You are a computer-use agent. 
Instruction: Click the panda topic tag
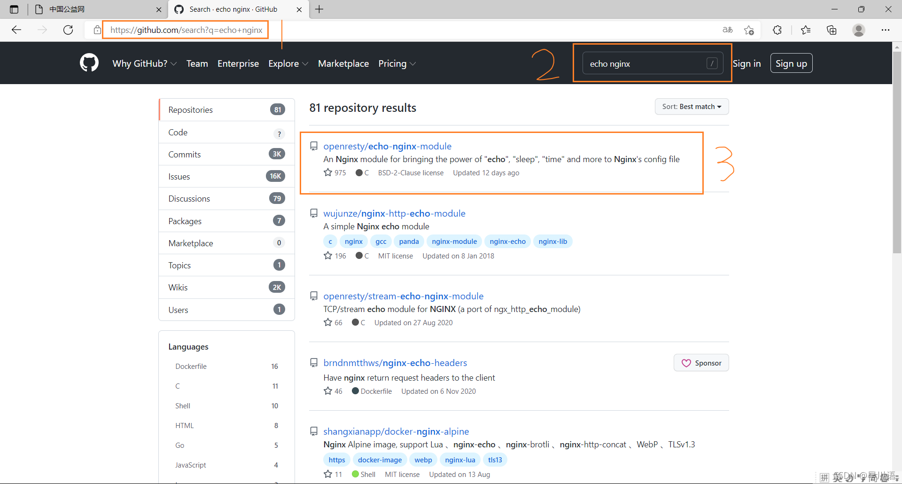pos(409,241)
